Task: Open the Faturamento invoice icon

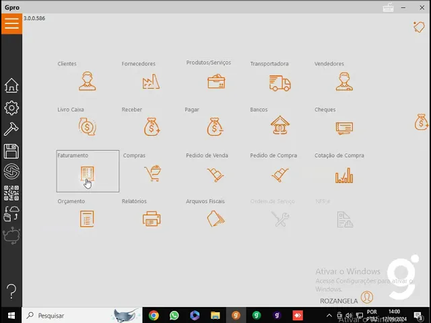Action: (x=87, y=174)
